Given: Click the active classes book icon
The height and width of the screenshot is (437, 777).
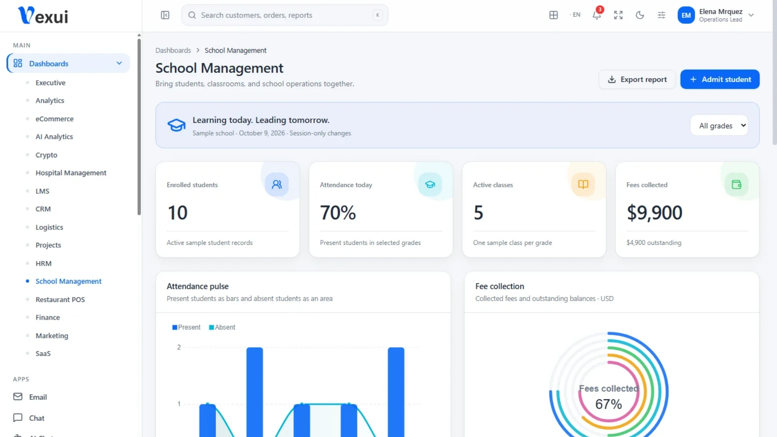Looking at the screenshot, I should [x=583, y=185].
